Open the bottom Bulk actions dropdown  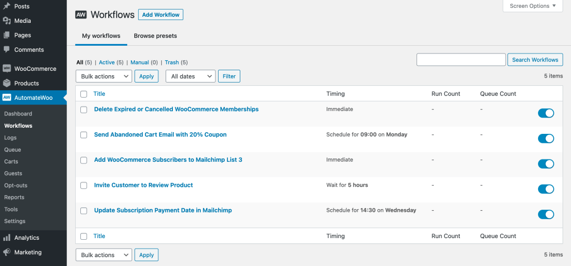click(104, 255)
